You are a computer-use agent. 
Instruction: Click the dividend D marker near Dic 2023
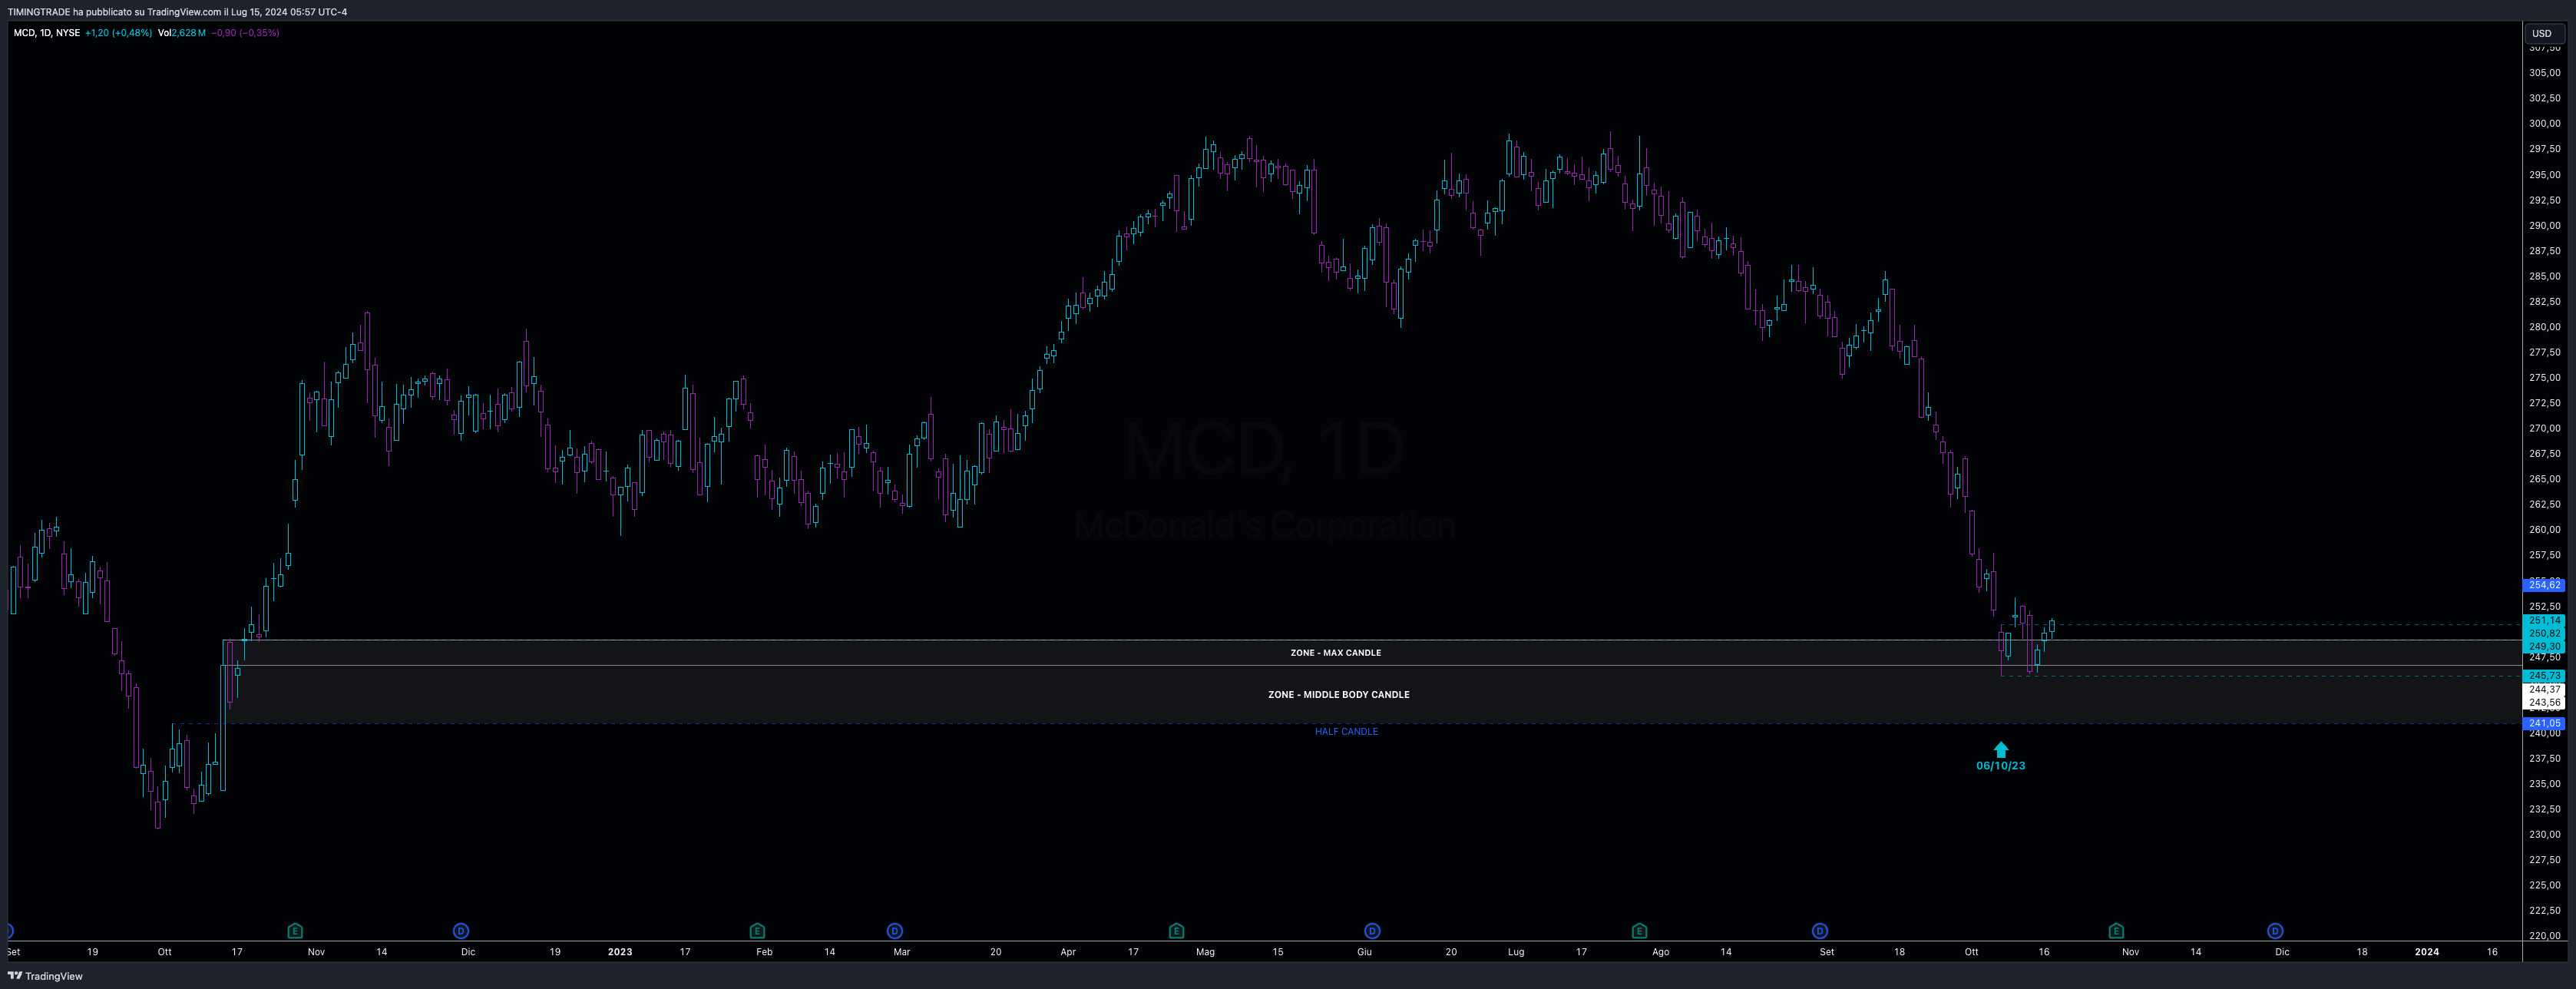(x=2275, y=931)
